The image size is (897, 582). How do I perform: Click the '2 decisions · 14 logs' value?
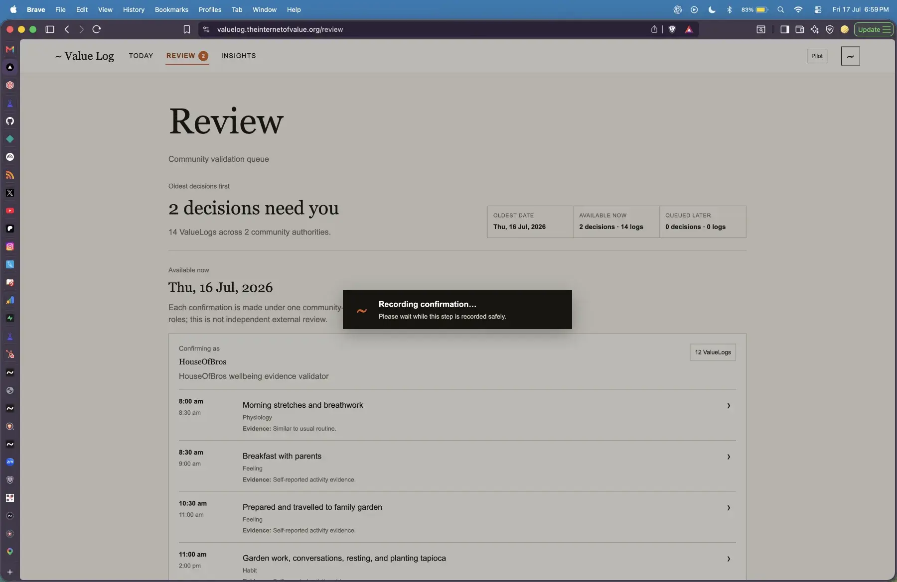pyautogui.click(x=611, y=227)
